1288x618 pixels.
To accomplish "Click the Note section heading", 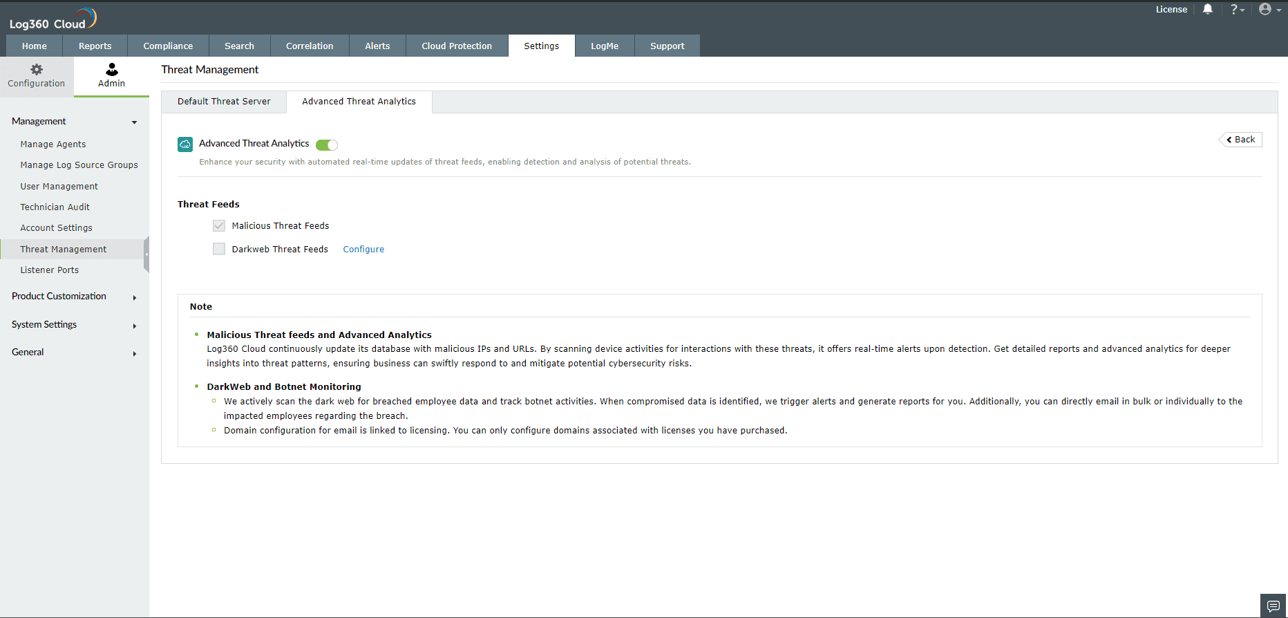I will (x=201, y=307).
